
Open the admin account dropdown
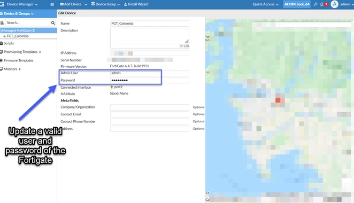[x=347, y=4]
